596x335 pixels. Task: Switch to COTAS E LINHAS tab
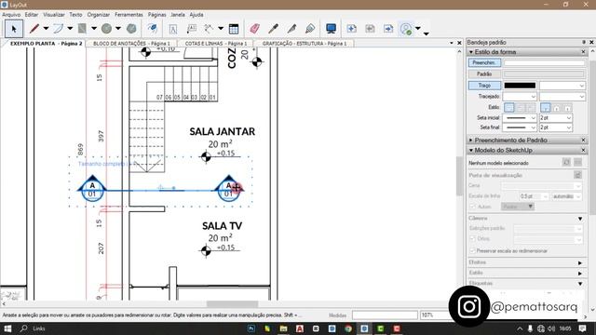216,44
